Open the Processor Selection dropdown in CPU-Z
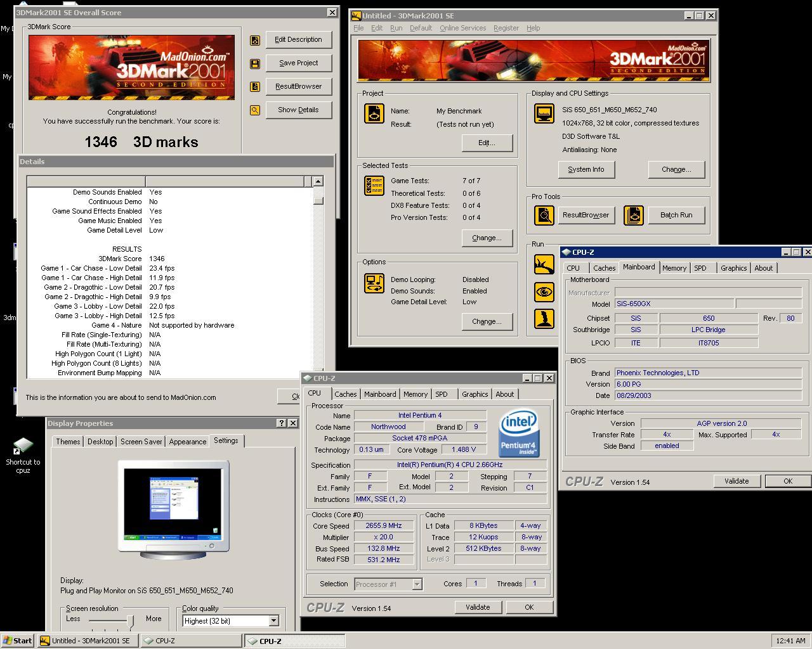This screenshot has width=812, height=649. (417, 584)
